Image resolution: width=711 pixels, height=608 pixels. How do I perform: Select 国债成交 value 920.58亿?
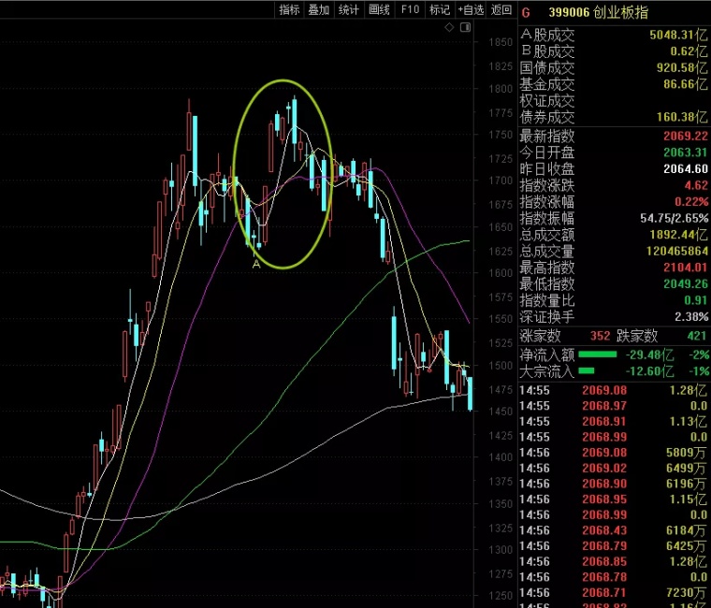681,68
